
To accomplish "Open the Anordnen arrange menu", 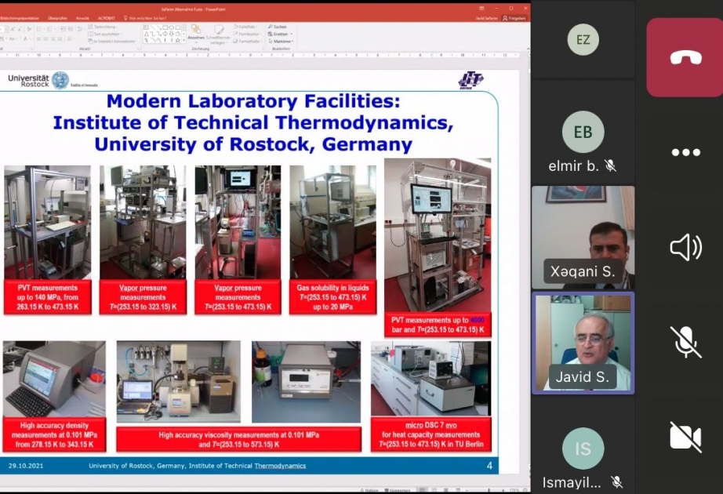I will tap(196, 33).
